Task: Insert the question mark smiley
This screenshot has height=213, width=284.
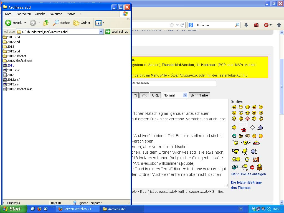Action: 254,136
